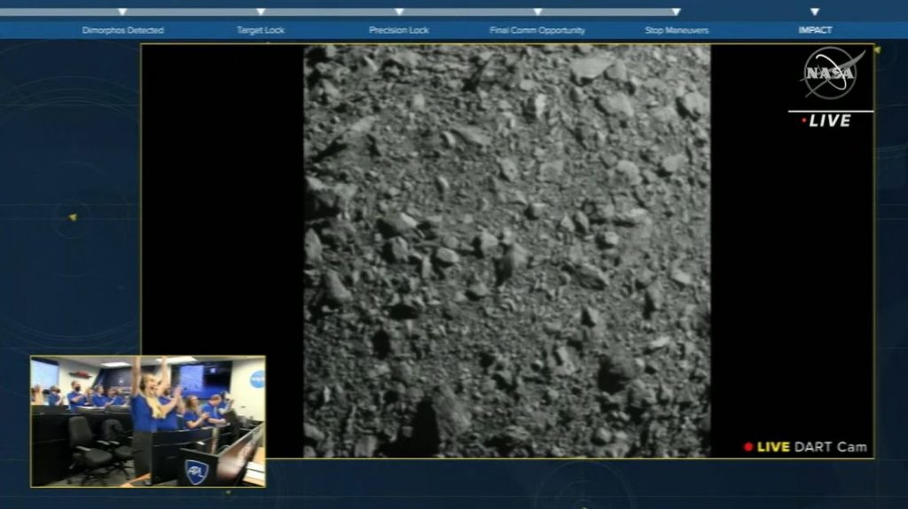Click the triangle marker above IMPACT
This screenshot has width=908, height=509.
pyautogui.click(x=815, y=12)
